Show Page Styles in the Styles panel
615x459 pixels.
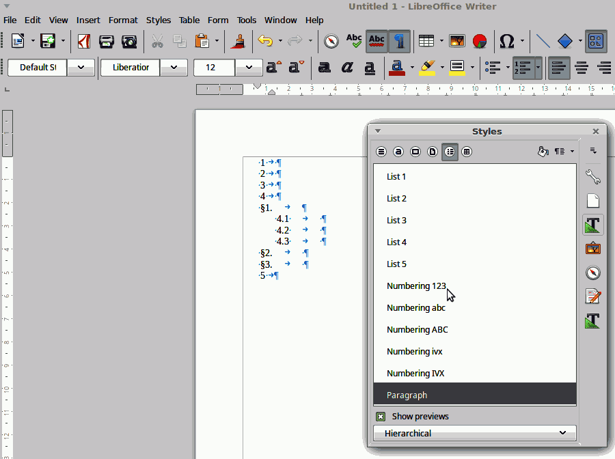[433, 152]
